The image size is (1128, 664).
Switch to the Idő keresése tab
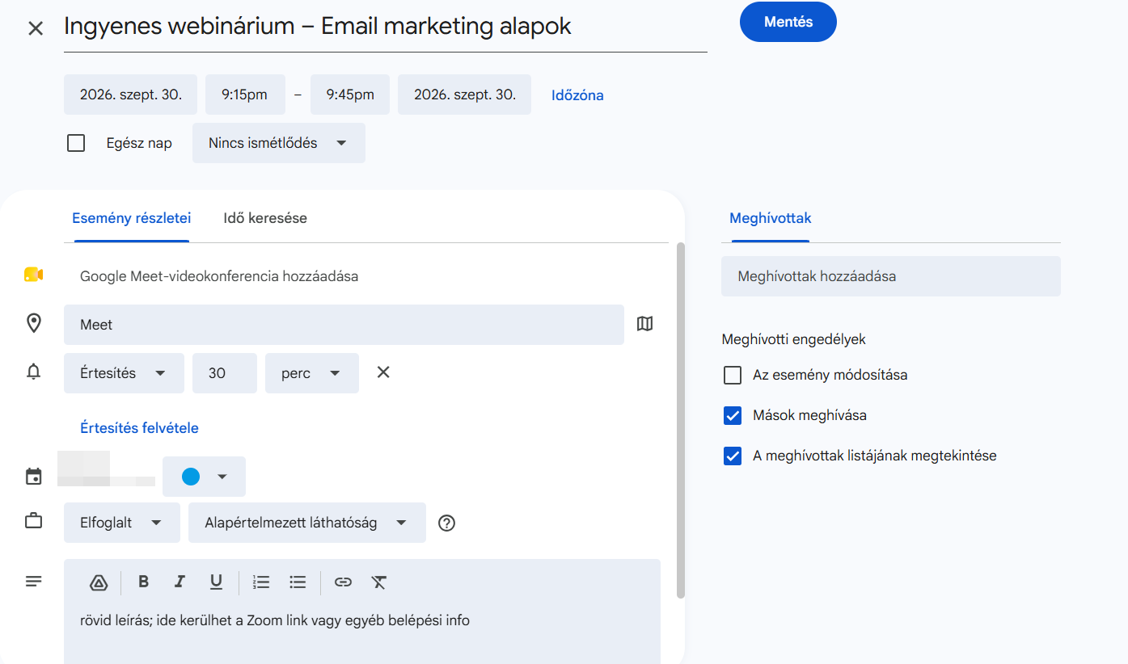265,218
